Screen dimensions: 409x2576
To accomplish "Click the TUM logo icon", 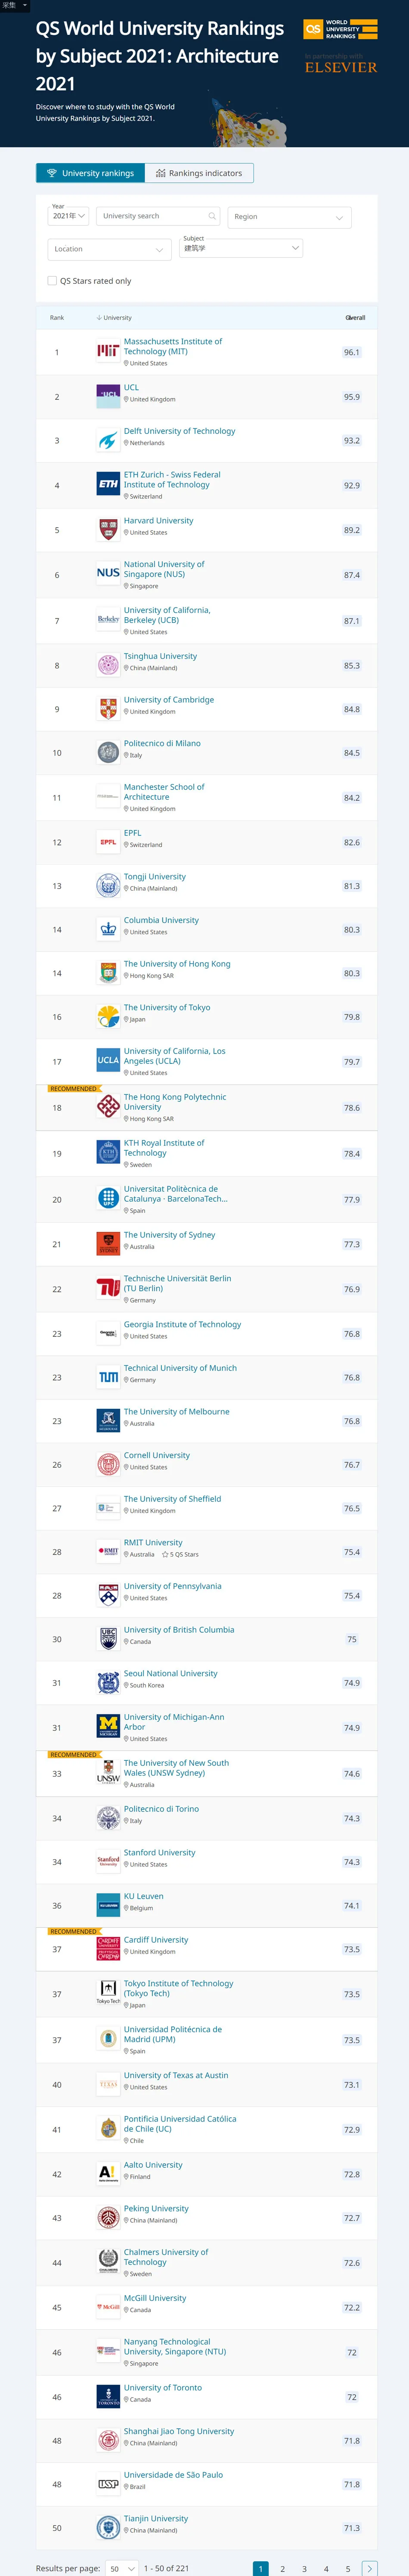I will pyautogui.click(x=108, y=1377).
